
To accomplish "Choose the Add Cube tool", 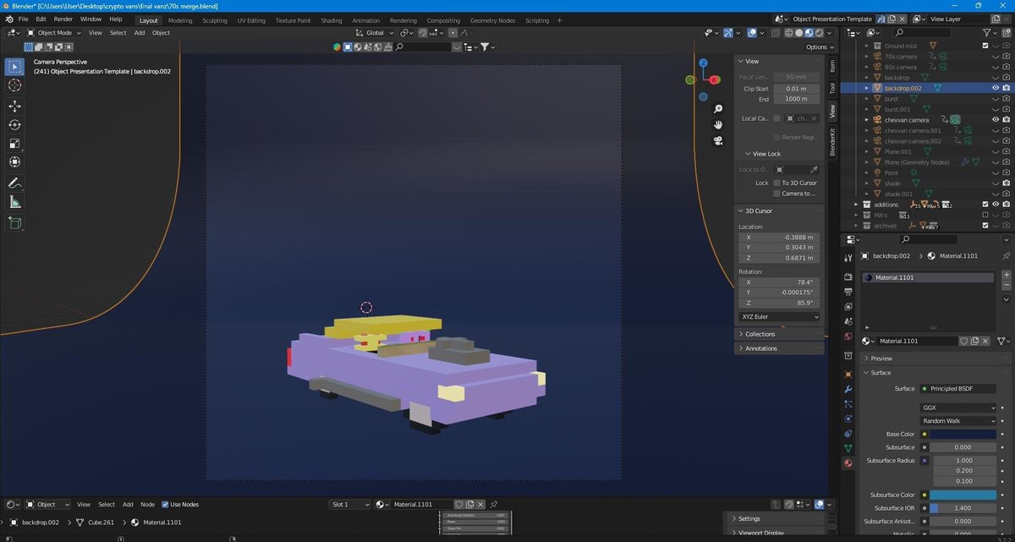I will click(15, 223).
